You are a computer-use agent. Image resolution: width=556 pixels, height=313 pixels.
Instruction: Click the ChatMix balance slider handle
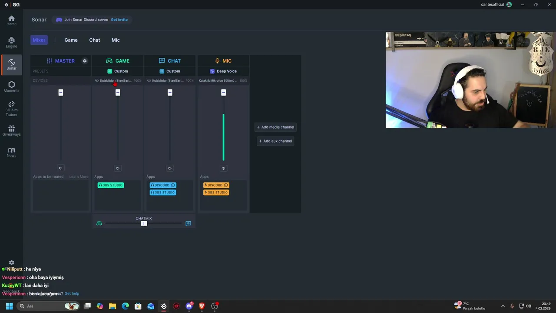[144, 223]
